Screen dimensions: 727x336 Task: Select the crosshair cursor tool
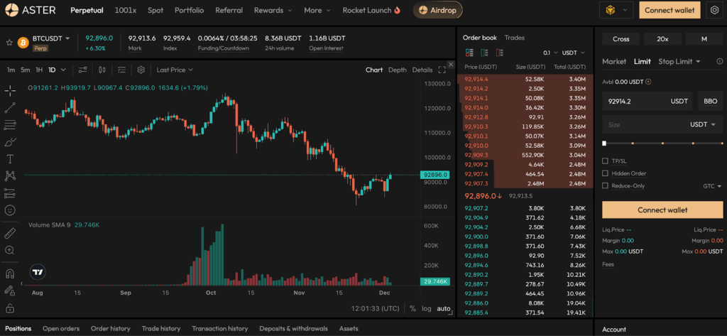pyautogui.click(x=10, y=90)
